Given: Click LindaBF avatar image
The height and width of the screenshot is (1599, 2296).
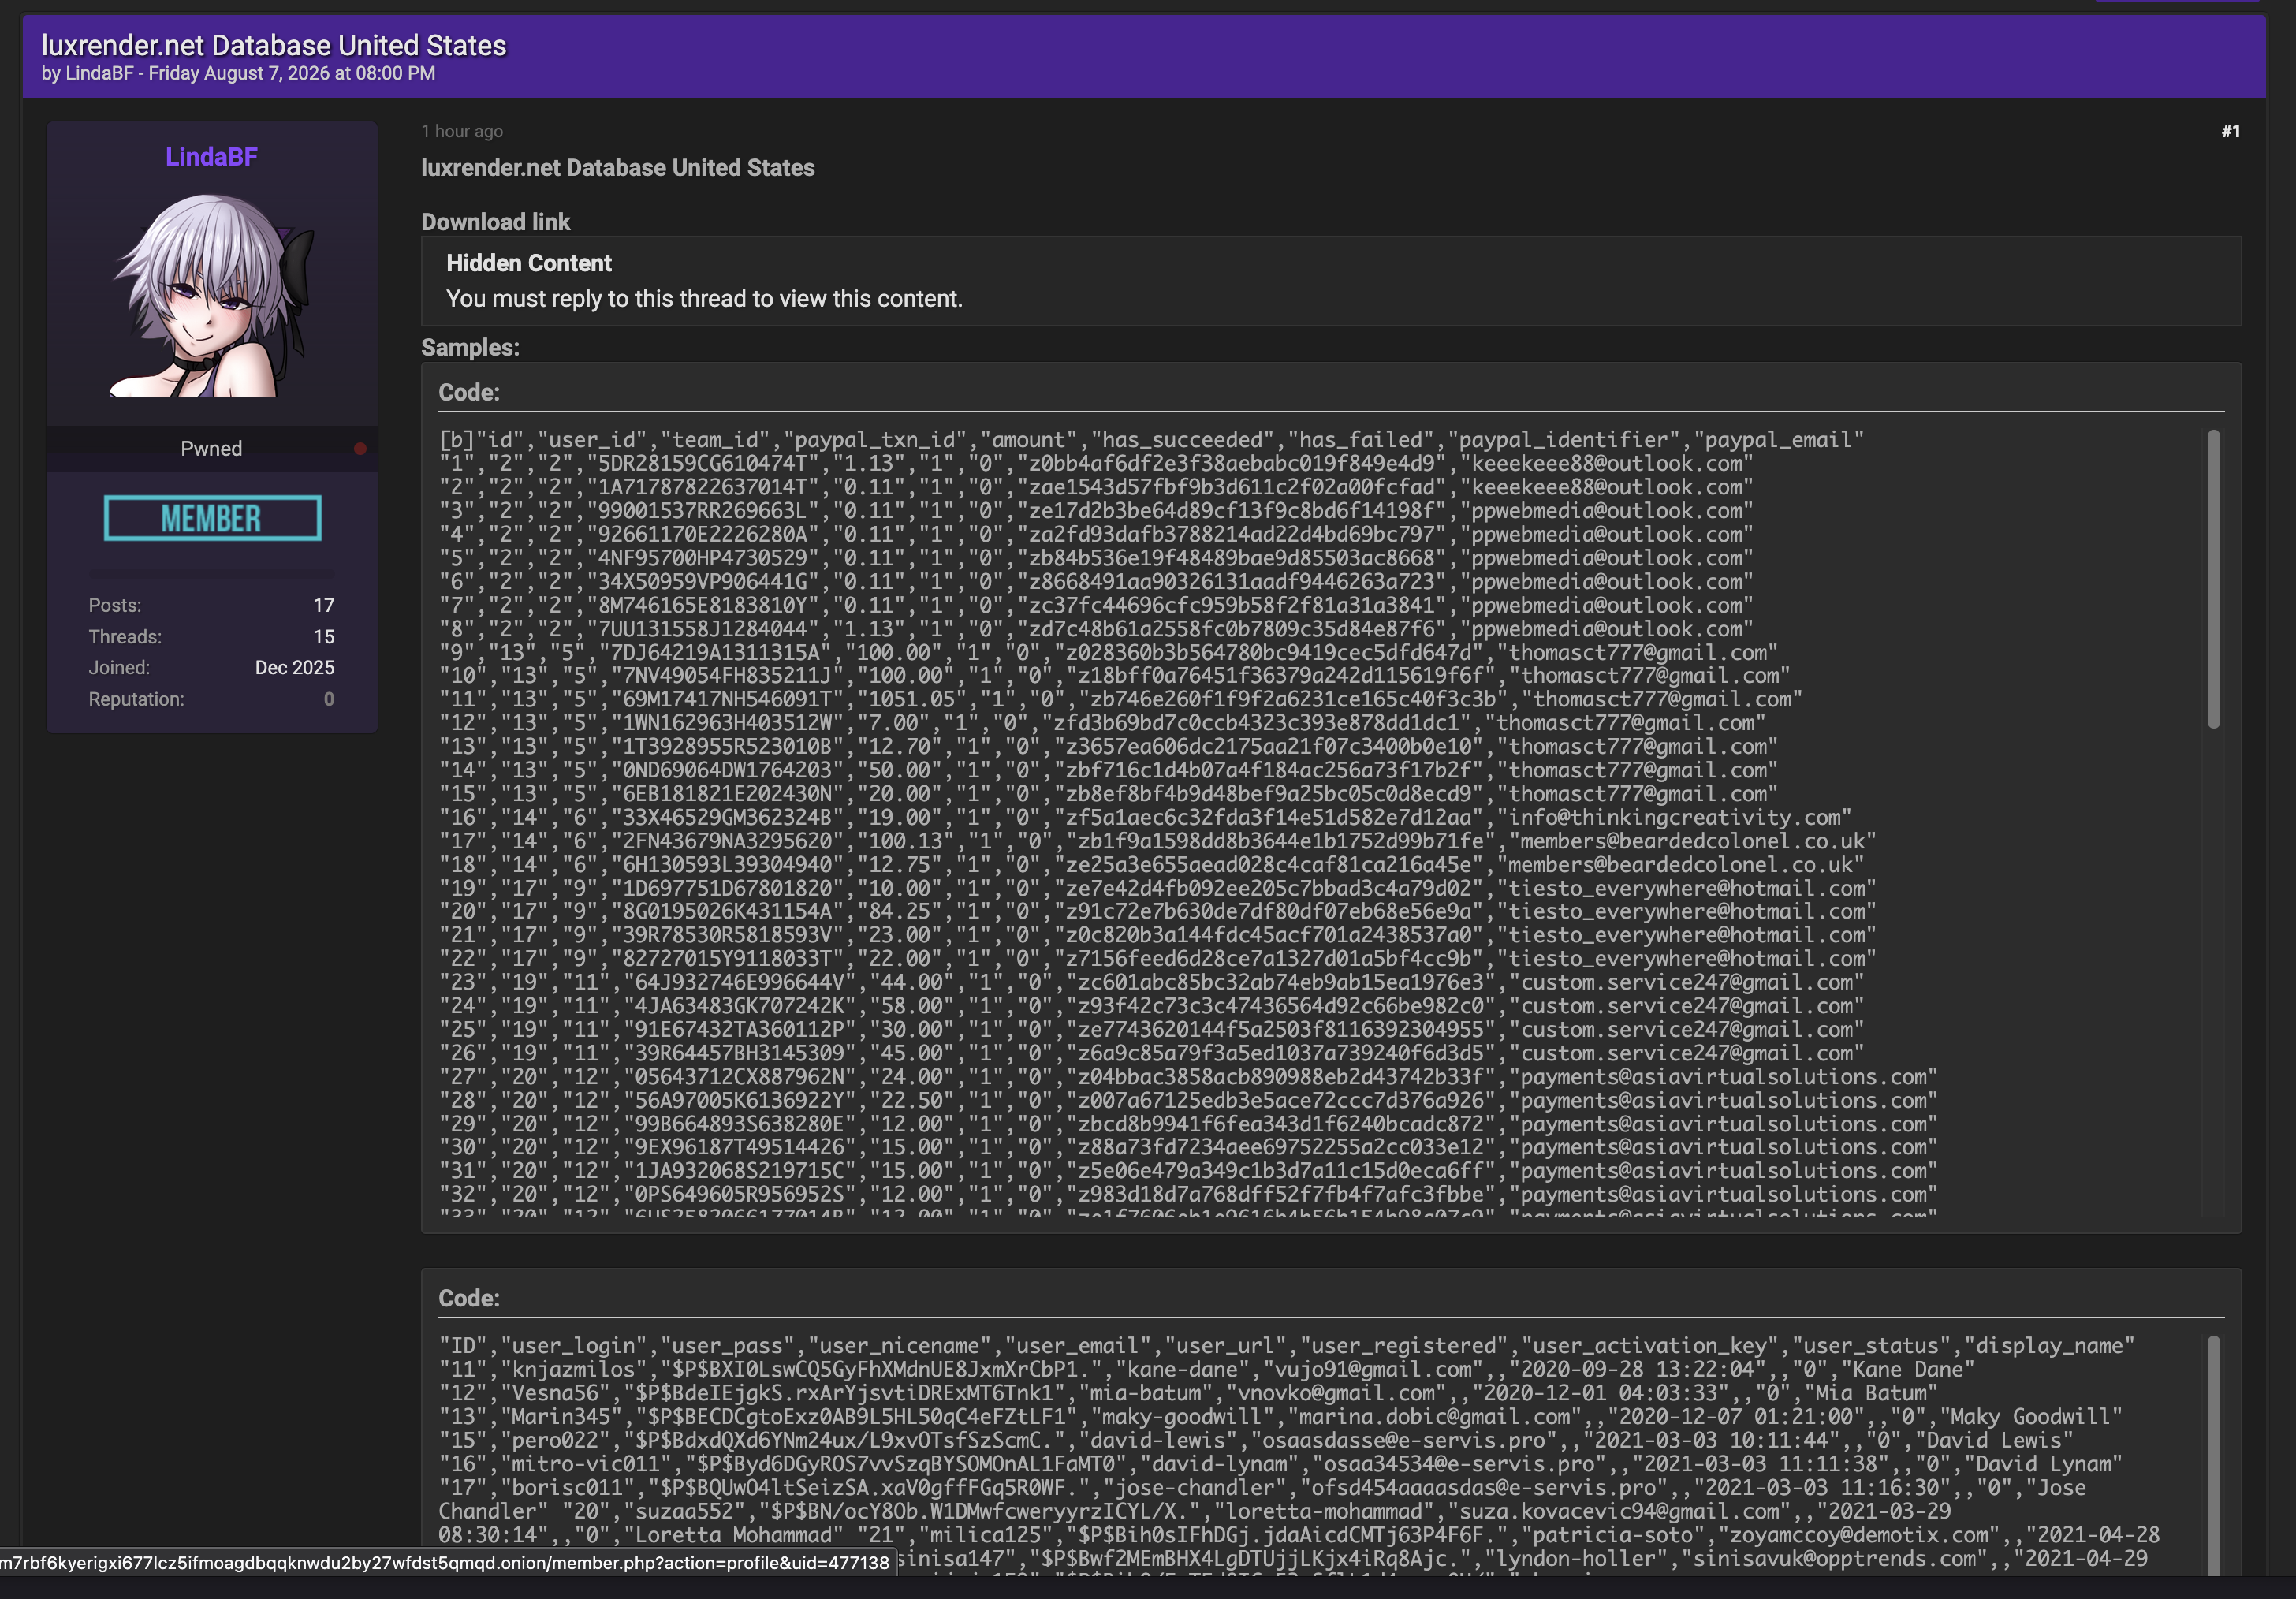Looking at the screenshot, I should click(x=212, y=295).
